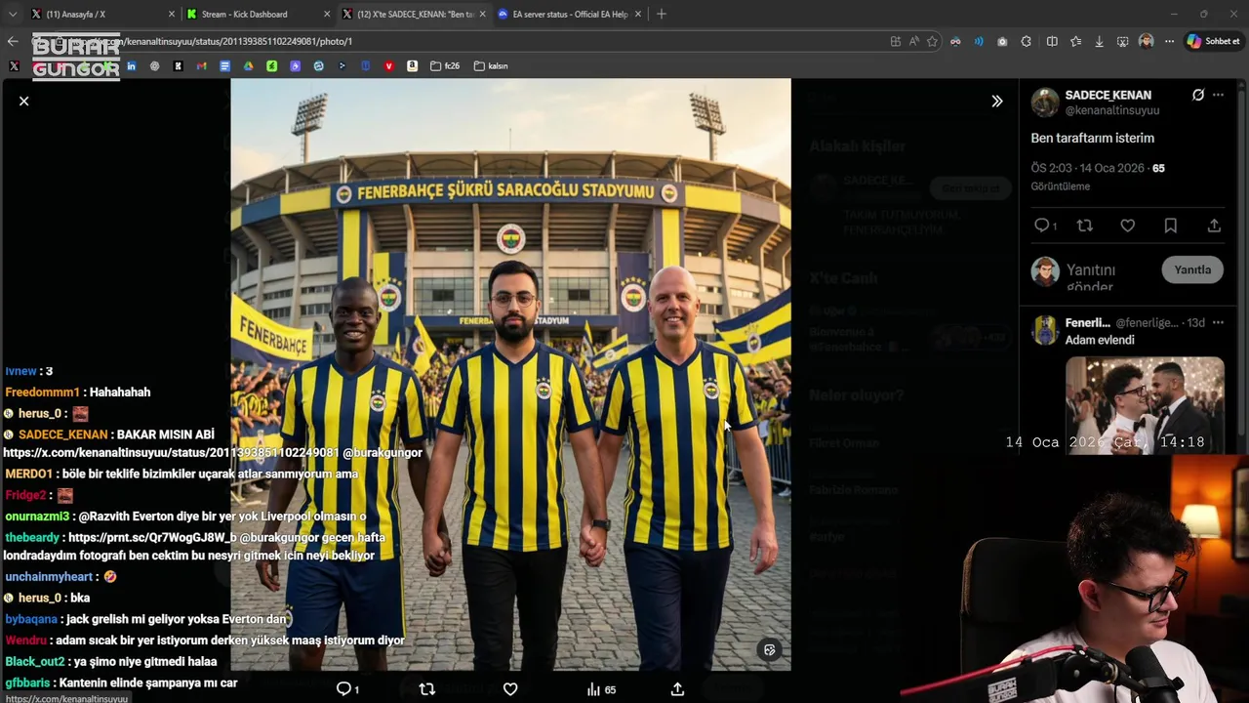Share the tweet from the side panel
Viewport: 1249px width, 703px height.
click(1214, 226)
